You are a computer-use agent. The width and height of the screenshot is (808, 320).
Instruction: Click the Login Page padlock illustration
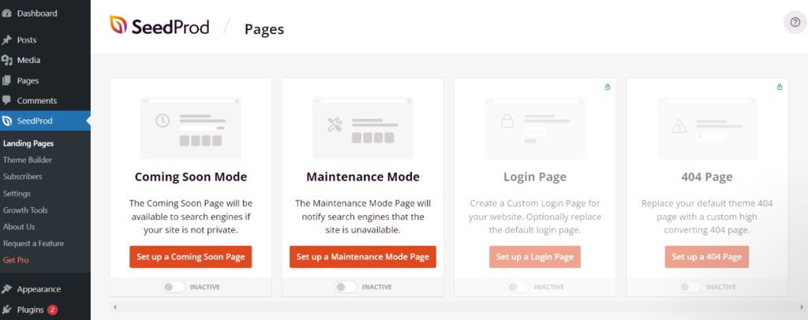point(507,121)
